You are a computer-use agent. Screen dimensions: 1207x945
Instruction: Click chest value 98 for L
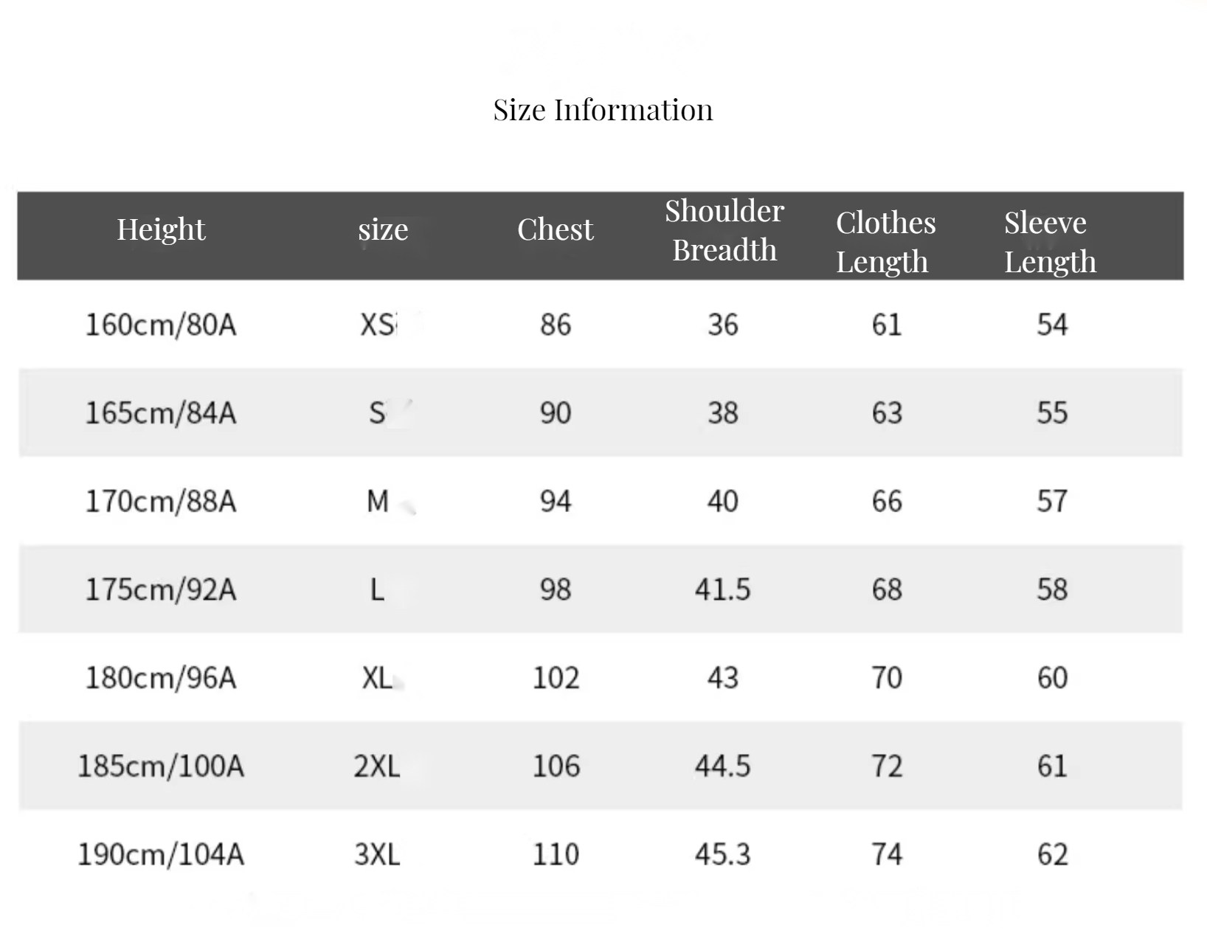(x=555, y=589)
